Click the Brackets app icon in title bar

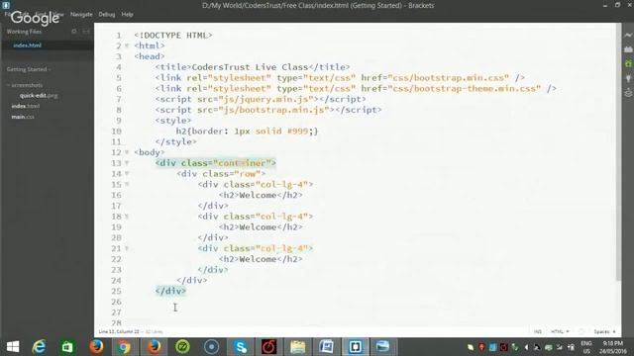point(6,5)
